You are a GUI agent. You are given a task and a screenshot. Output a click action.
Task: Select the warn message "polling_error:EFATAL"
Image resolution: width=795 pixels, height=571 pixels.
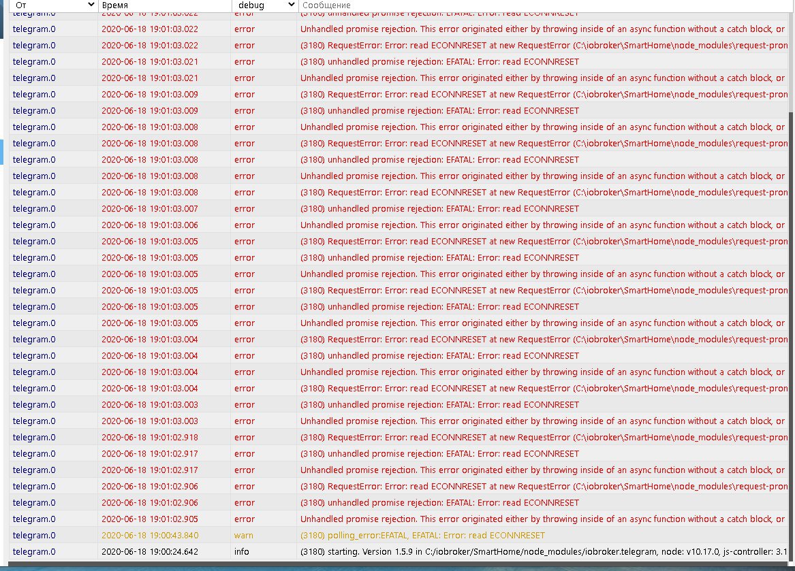pos(422,536)
